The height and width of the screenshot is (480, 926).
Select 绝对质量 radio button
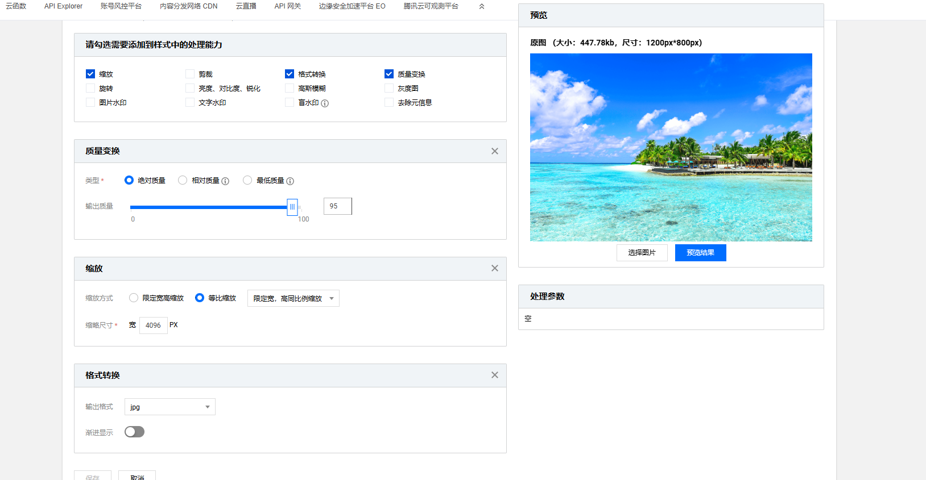129,180
